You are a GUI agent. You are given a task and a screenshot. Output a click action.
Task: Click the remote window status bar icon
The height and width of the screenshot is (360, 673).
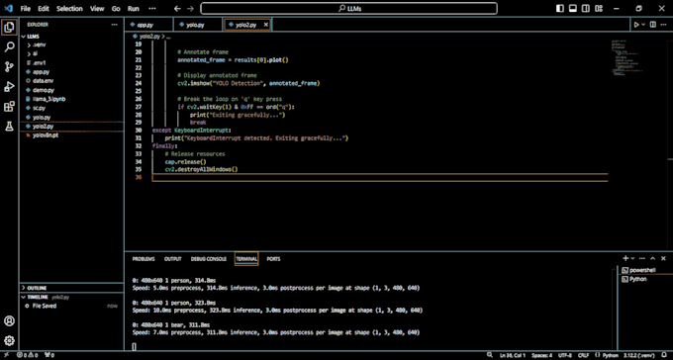(x=7, y=355)
